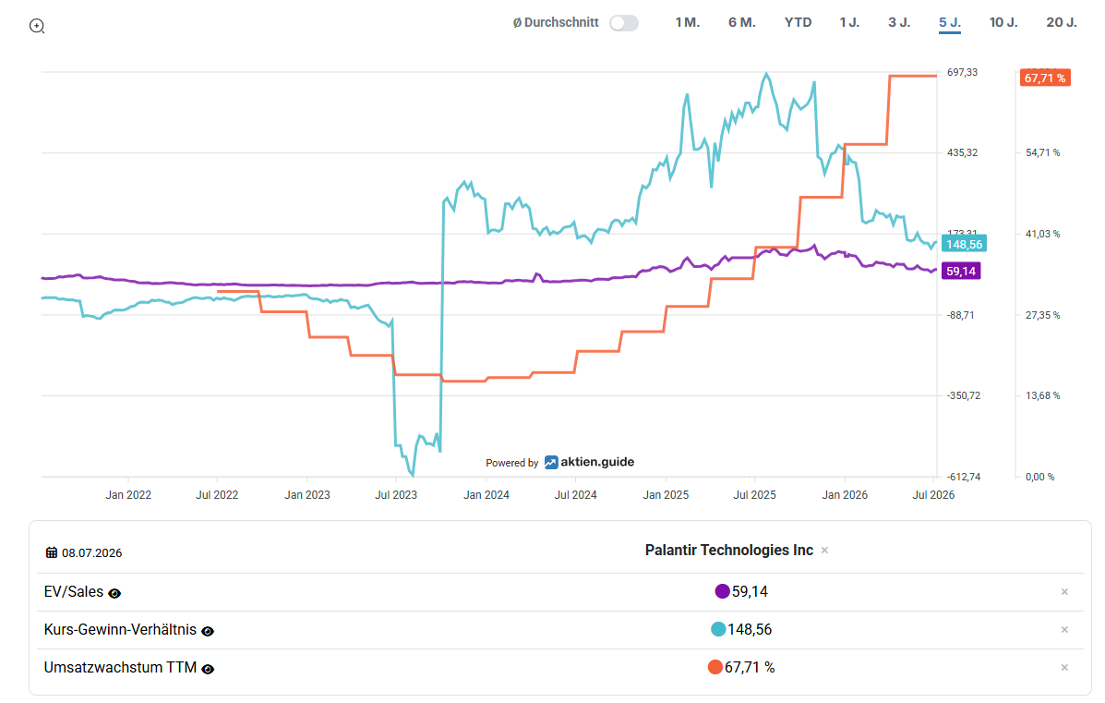1105x703 pixels.
Task: Click the Jan 2023 axis label
Action: tap(307, 495)
